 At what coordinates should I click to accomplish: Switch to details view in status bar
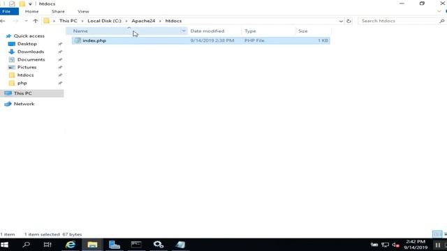click(437, 234)
